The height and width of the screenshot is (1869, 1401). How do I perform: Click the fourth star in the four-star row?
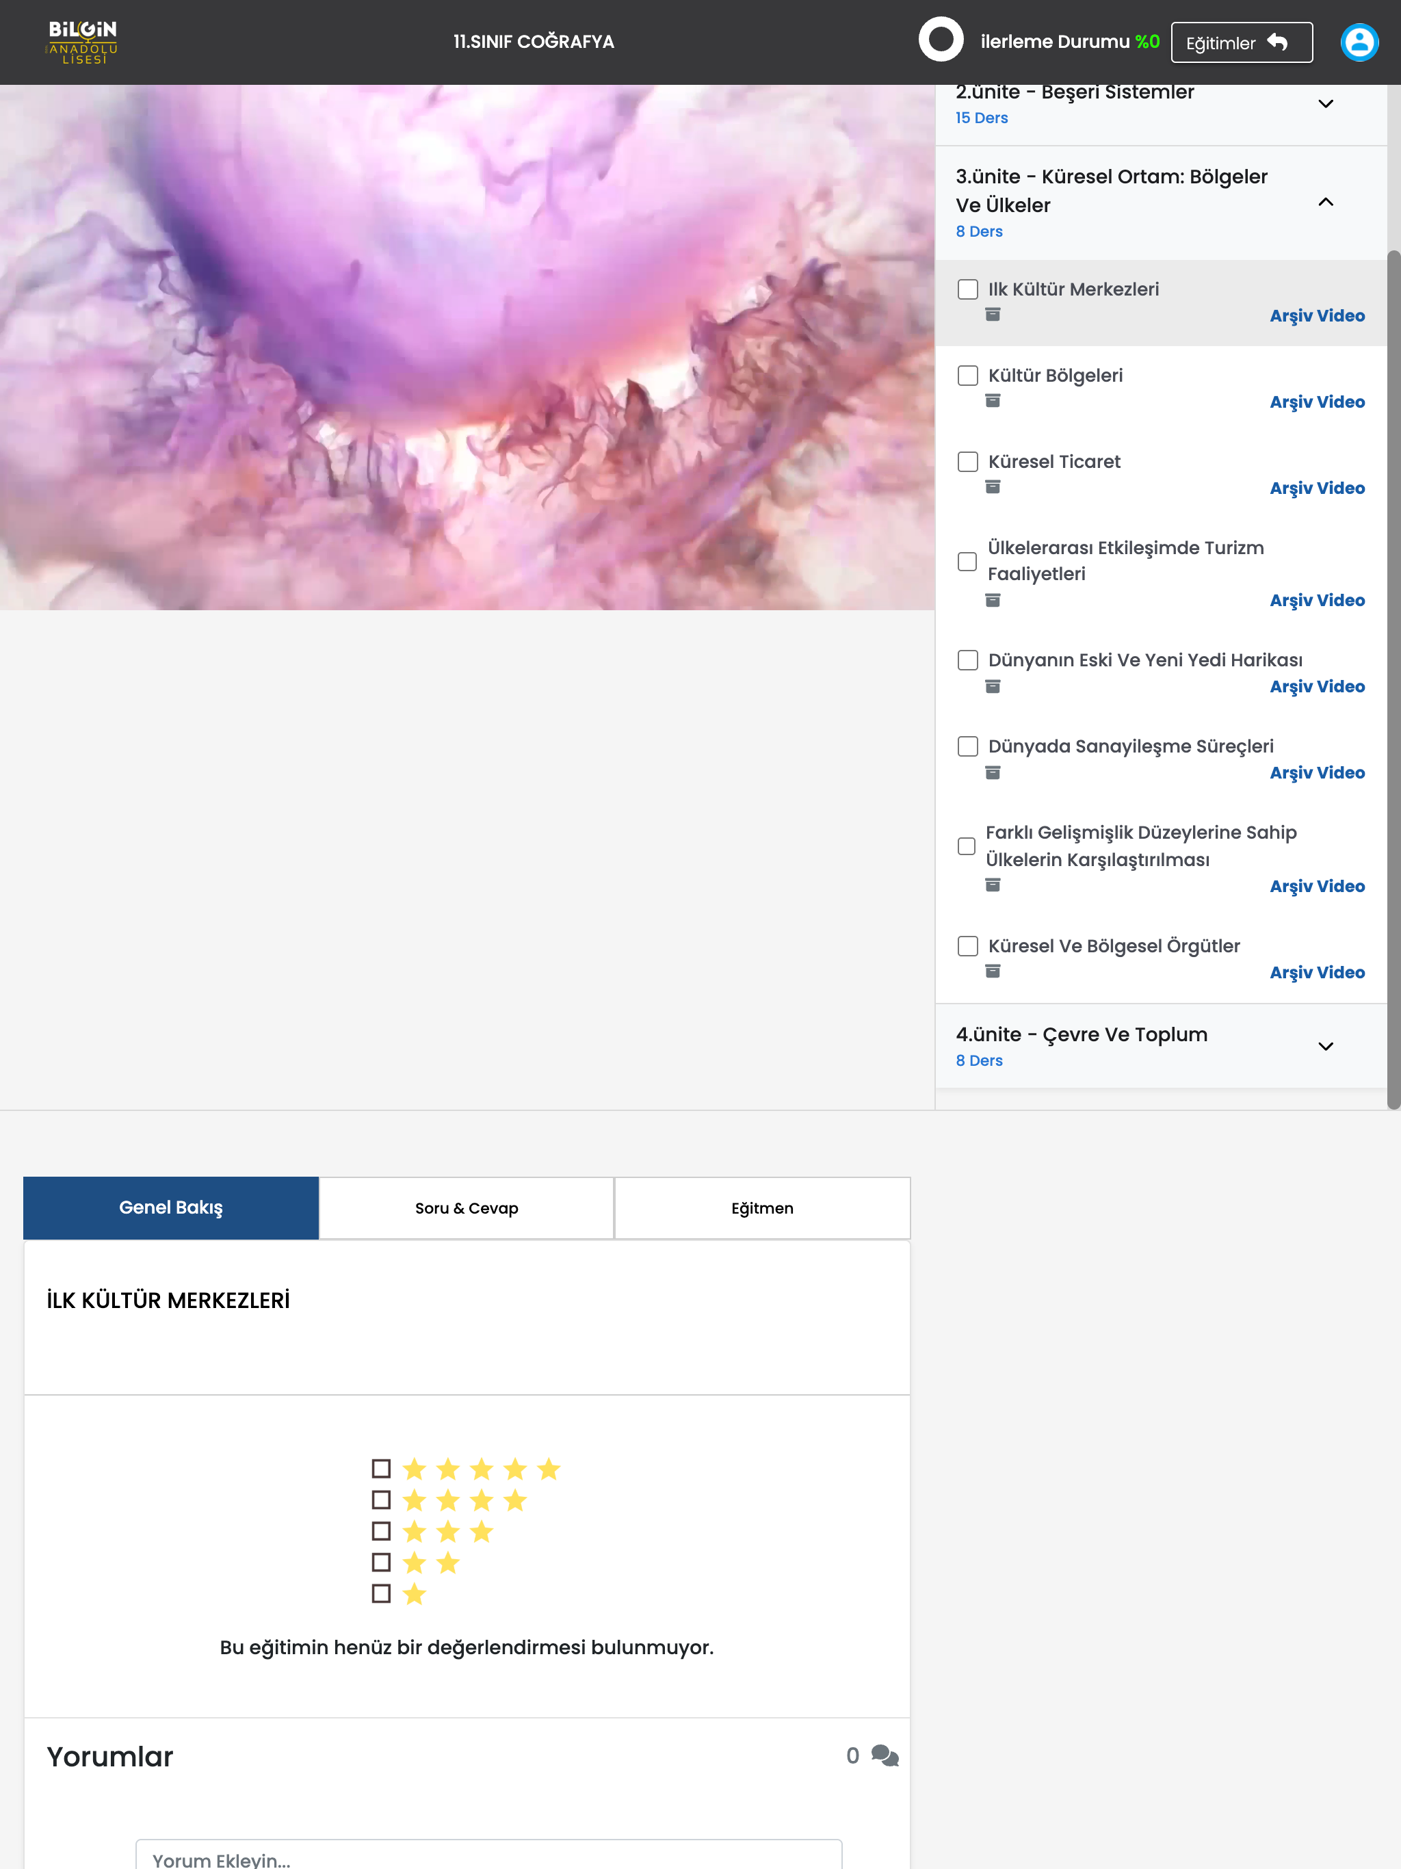pos(514,1500)
